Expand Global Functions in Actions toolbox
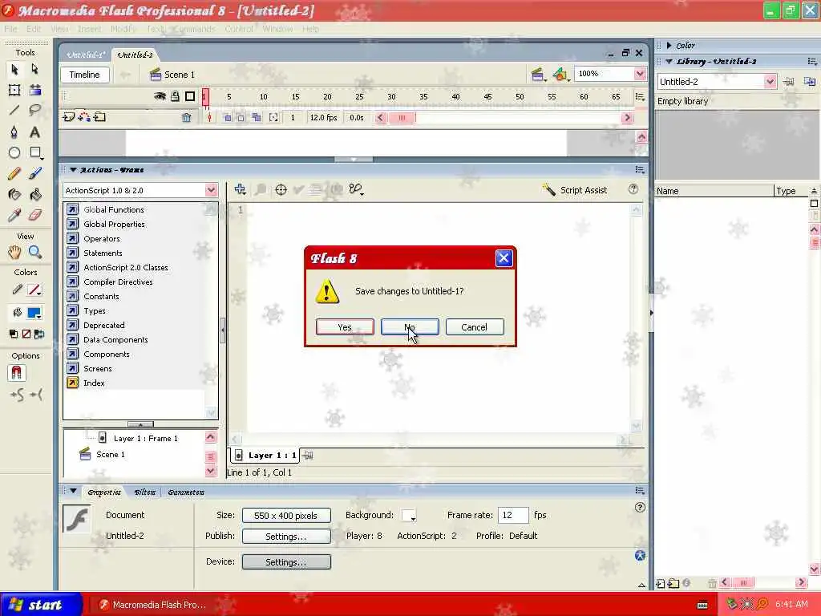 tap(73, 209)
